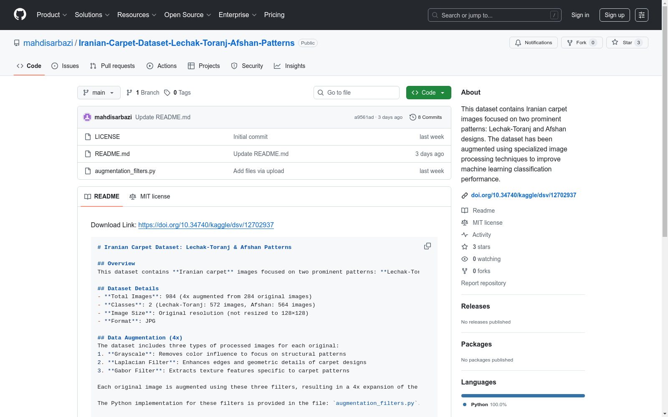Click the Python language color dot
668x417 pixels.
(x=465, y=404)
